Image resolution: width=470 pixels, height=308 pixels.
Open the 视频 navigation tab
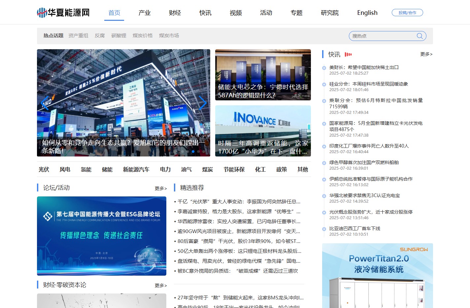tap(236, 13)
